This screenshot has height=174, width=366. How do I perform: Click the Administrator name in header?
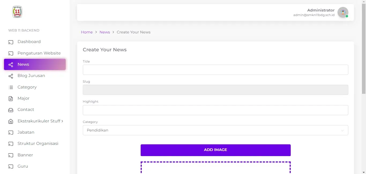tap(321, 10)
